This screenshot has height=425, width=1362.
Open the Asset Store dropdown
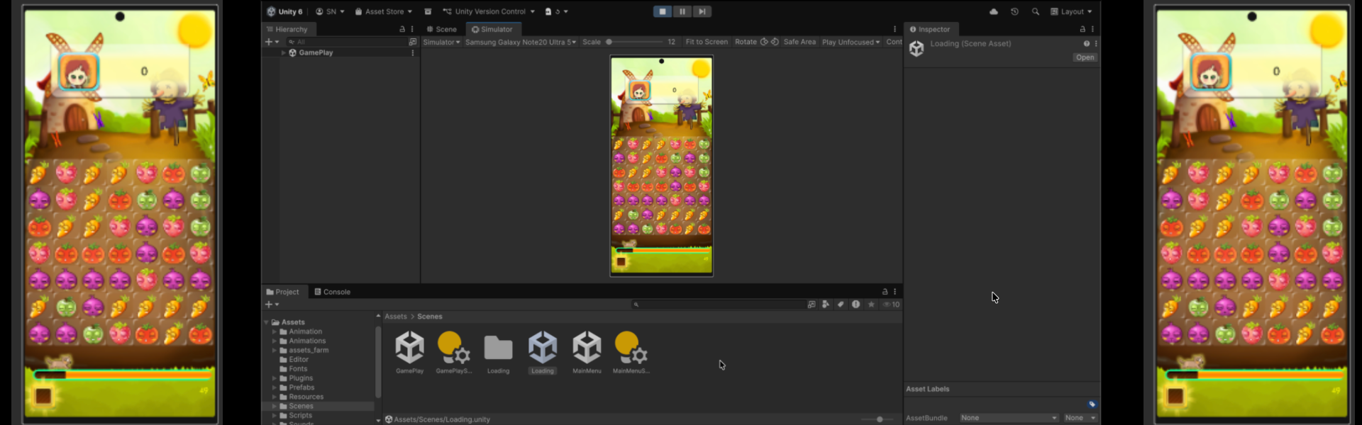tap(383, 11)
